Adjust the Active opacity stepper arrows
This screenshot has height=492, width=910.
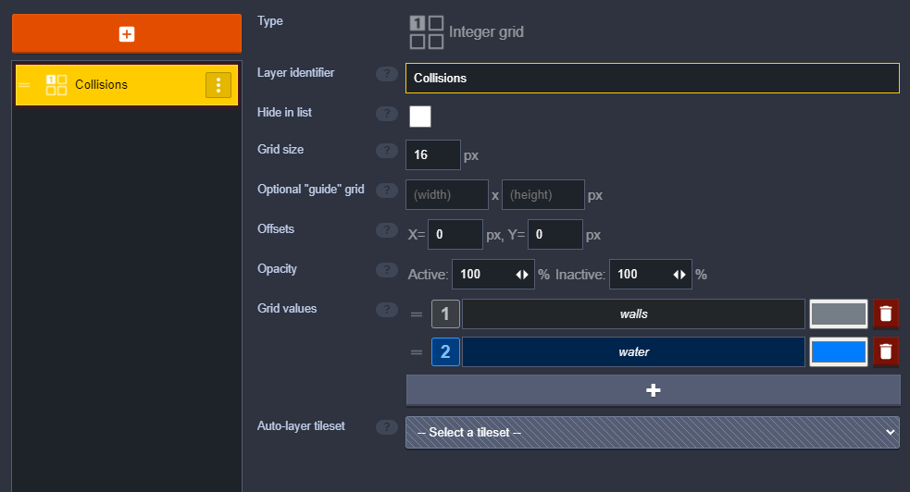click(522, 275)
